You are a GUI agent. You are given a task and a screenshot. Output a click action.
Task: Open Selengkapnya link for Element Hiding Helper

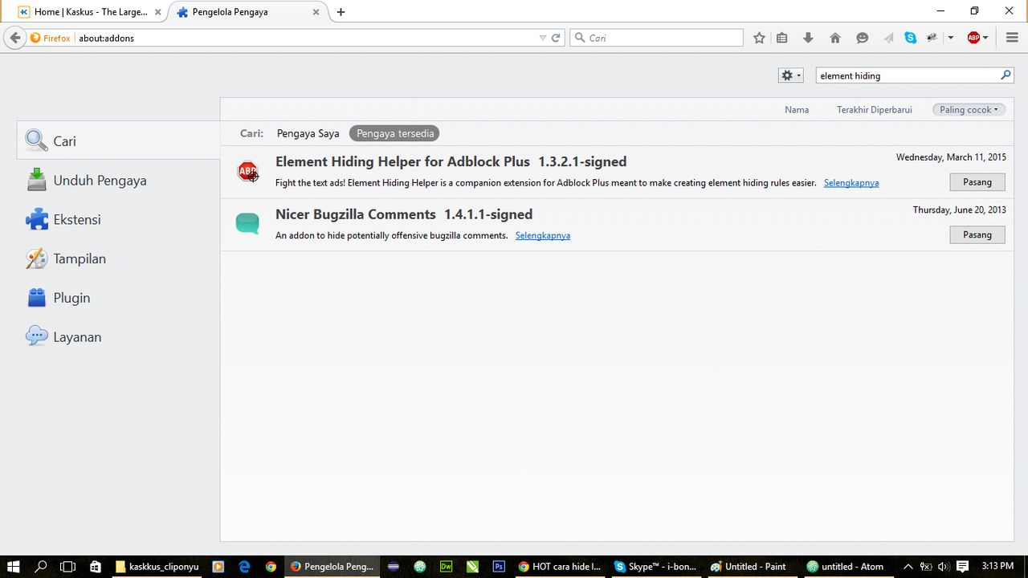851,183
